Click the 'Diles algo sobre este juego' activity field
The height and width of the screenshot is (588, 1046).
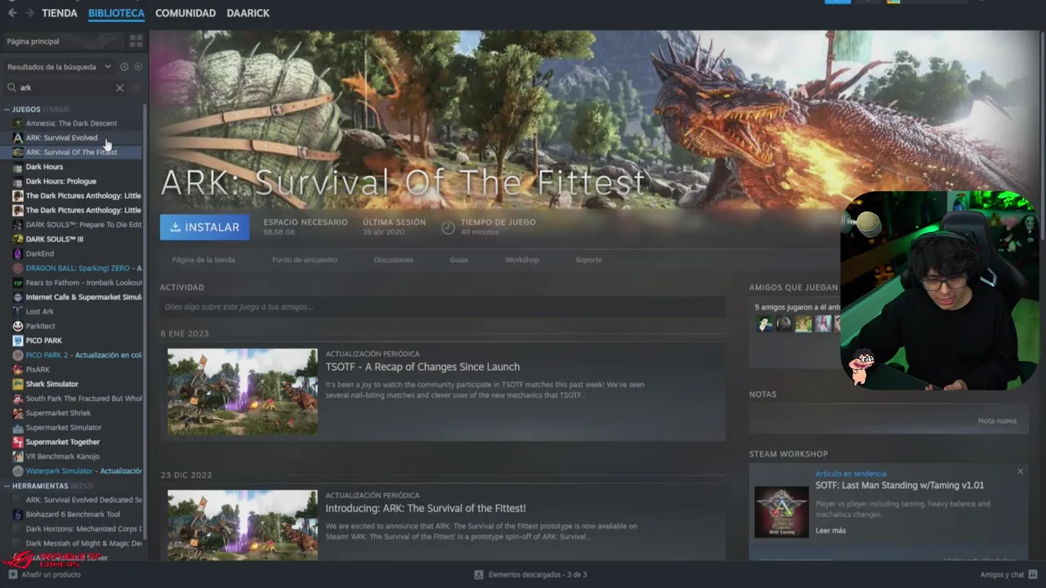pyautogui.click(x=442, y=307)
